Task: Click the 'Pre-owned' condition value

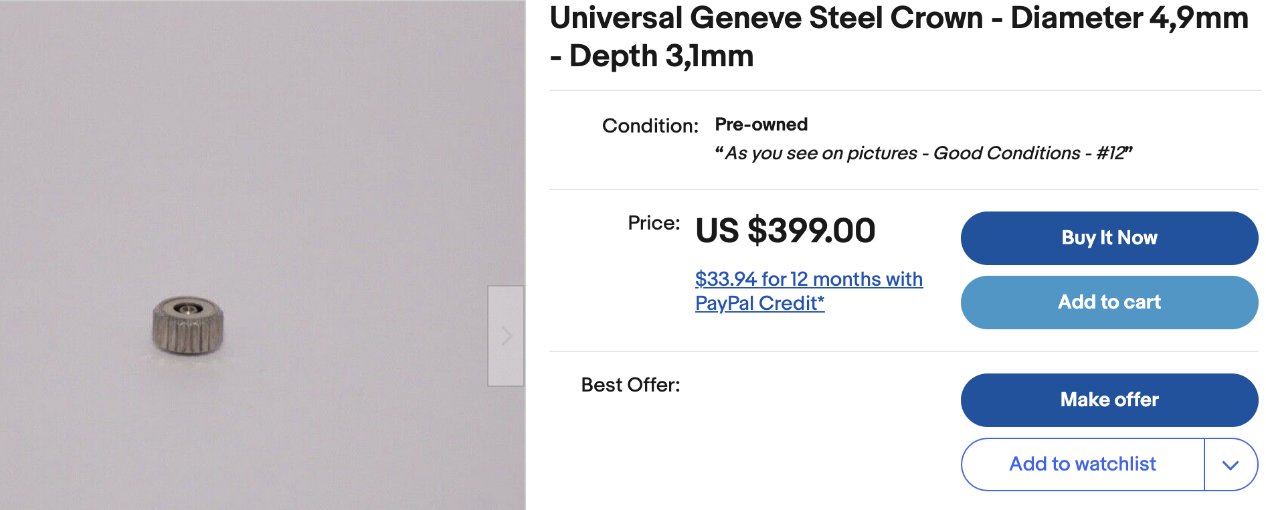Action: pos(761,124)
